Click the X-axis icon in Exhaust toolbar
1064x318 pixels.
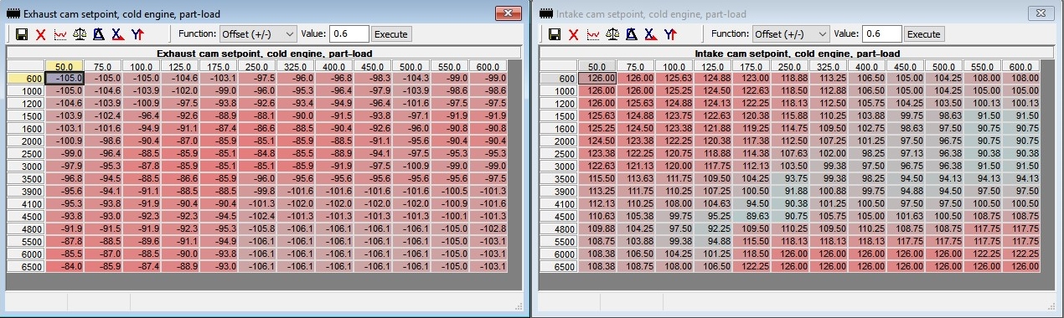117,34
